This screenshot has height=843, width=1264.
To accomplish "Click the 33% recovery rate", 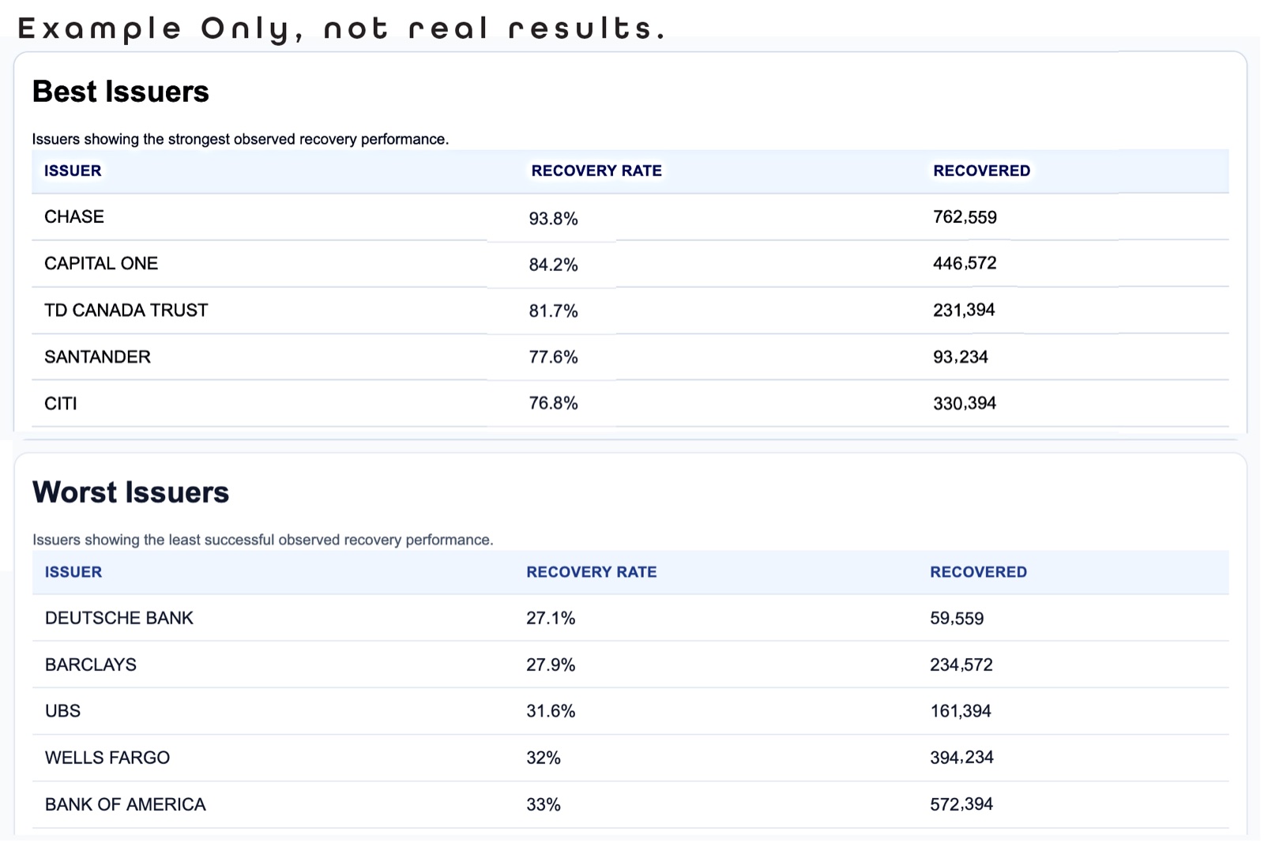I will pyautogui.click(x=544, y=803).
